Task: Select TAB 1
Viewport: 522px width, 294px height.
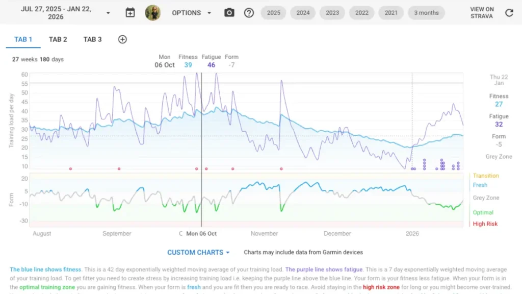Action: click(23, 39)
